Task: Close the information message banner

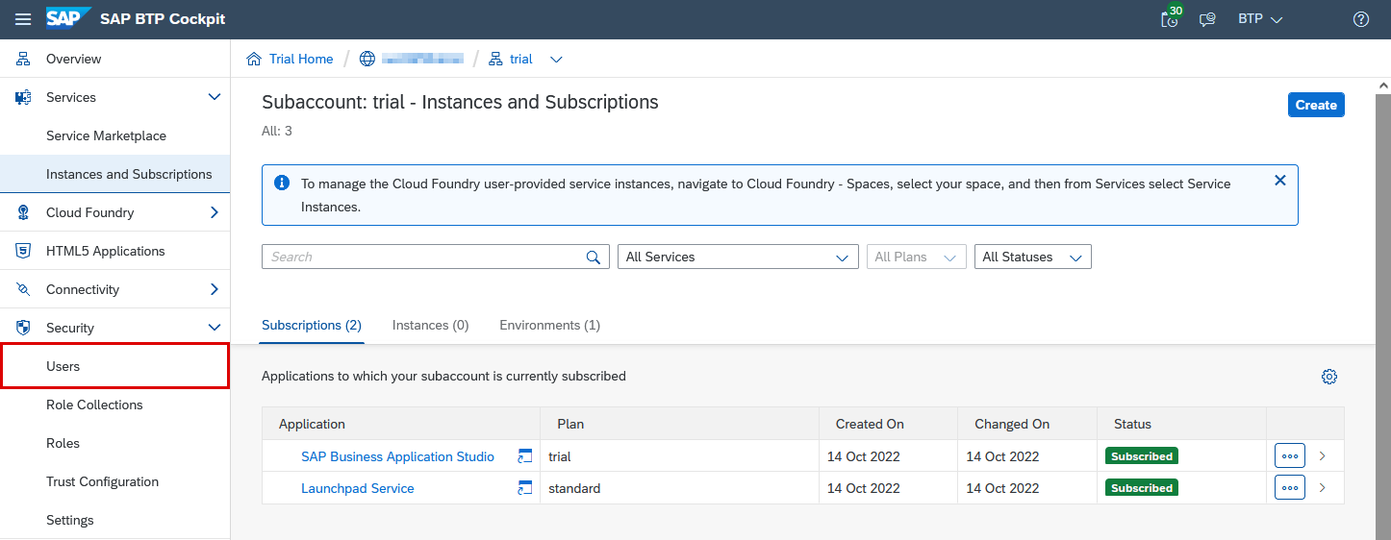Action: 1280,180
